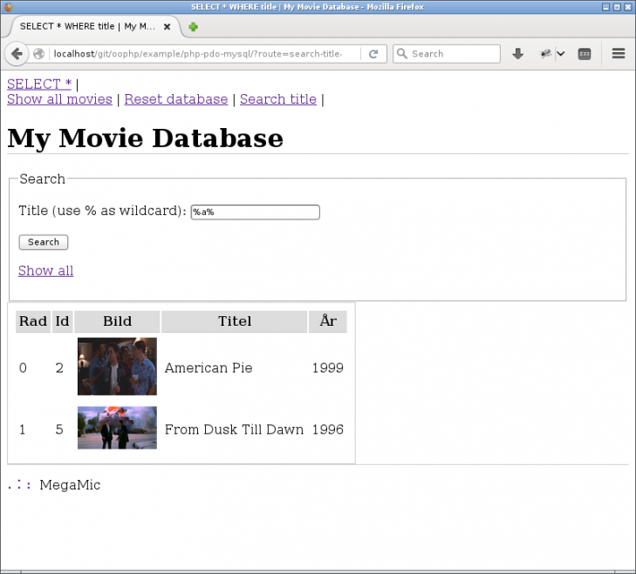Follow the Search title link
This screenshot has width=636, height=574.
pos(277,99)
